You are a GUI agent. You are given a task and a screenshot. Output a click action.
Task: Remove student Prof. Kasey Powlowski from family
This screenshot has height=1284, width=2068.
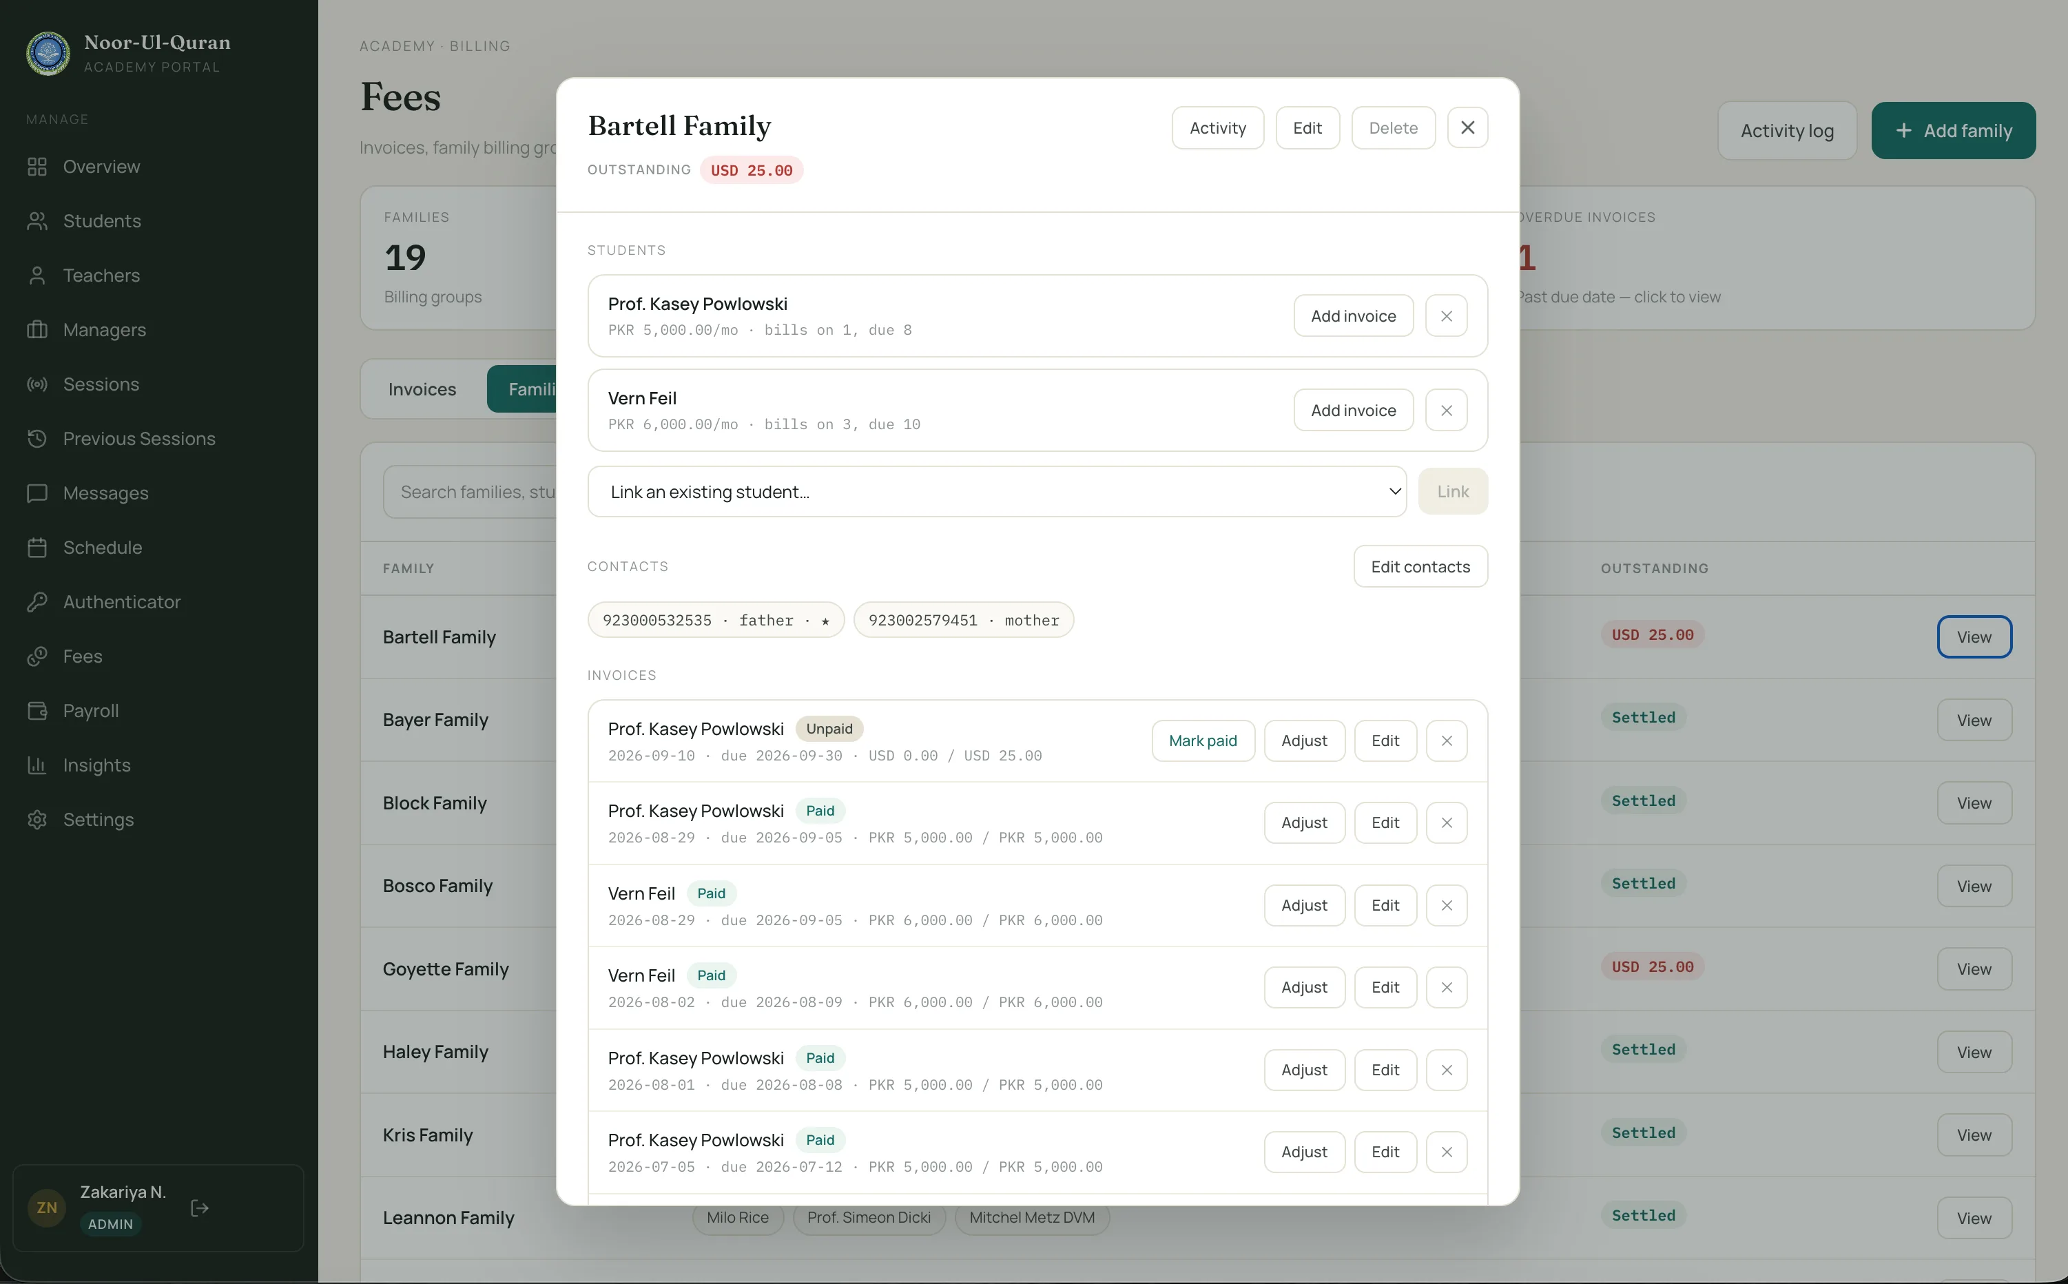[1445, 316]
